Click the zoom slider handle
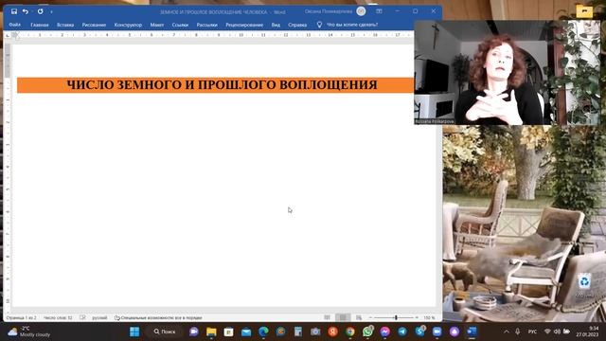 pyautogui.click(x=396, y=318)
